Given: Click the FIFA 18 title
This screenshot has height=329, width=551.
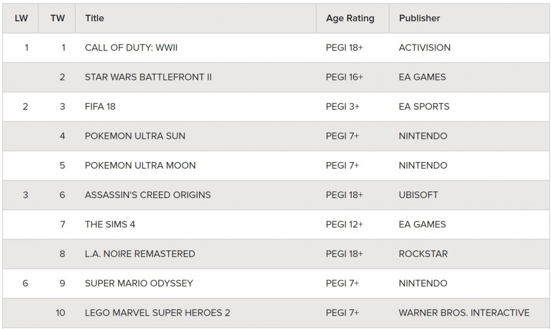Looking at the screenshot, I should (x=100, y=107).
